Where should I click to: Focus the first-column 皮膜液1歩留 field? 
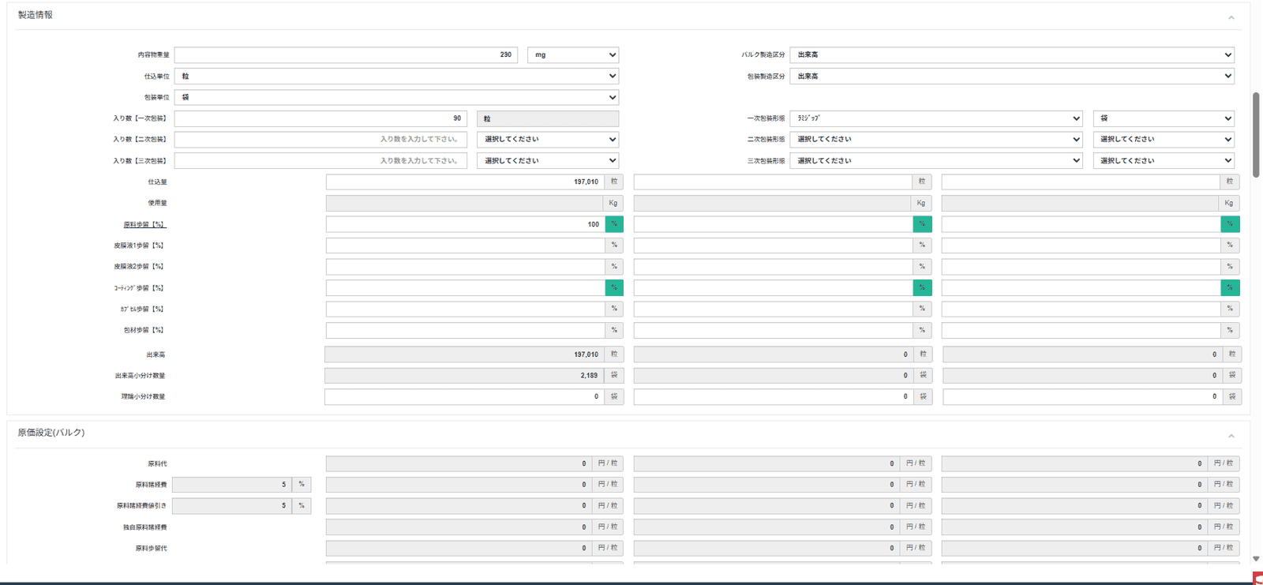(466, 246)
